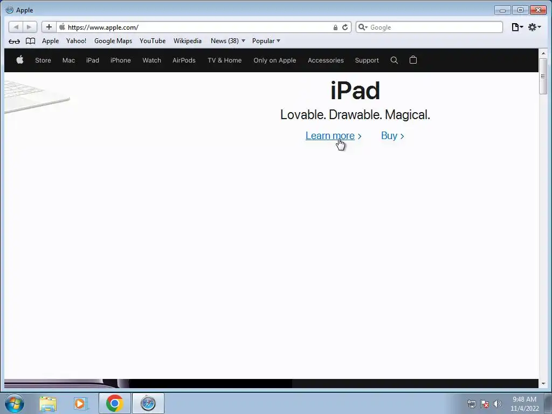Switch to Google Chrome in taskbar

coord(114,403)
